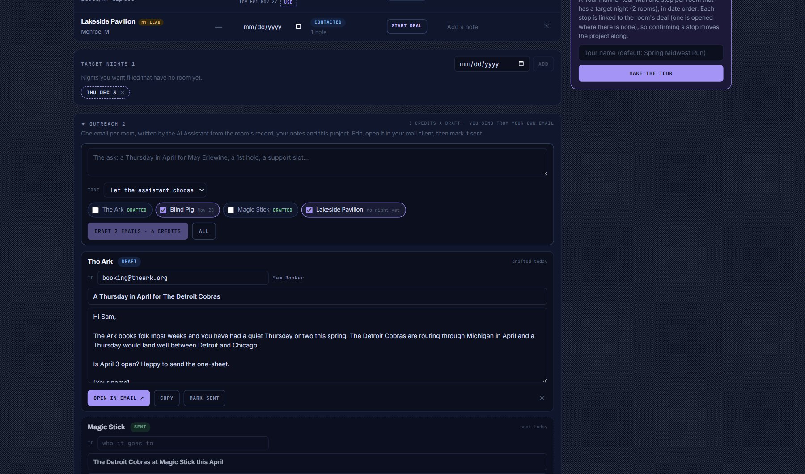
Task: Click the Lakeside Pavilion room name
Action: click(108, 21)
